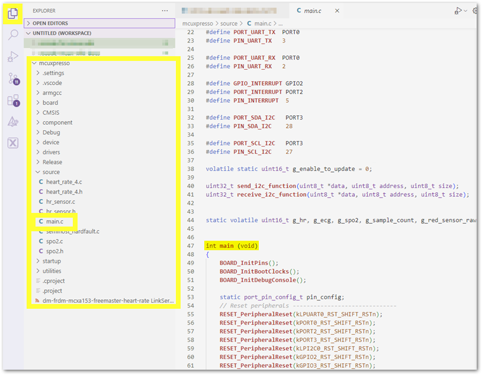Open the MCUXpresso X icon panel
The width and height of the screenshot is (482, 375).
pyautogui.click(x=12, y=143)
